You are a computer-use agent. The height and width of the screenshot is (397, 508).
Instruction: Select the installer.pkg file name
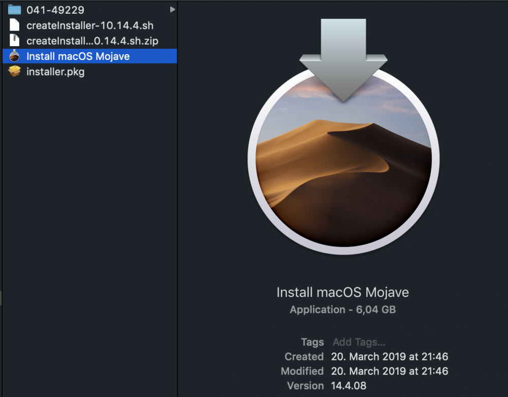pyautogui.click(x=55, y=72)
